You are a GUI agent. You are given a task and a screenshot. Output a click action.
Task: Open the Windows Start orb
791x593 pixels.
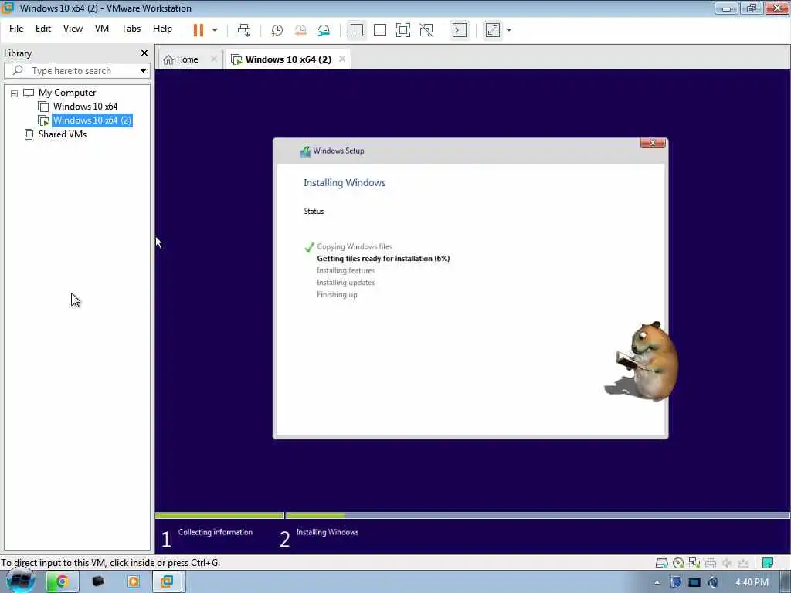tap(20, 581)
